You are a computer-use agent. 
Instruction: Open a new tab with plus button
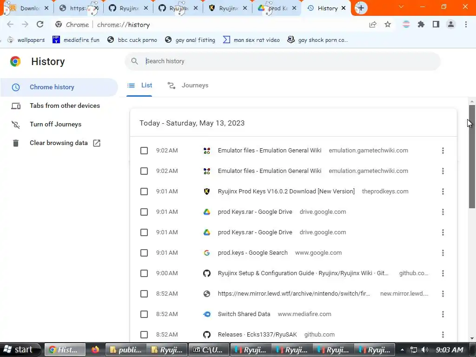point(361,8)
